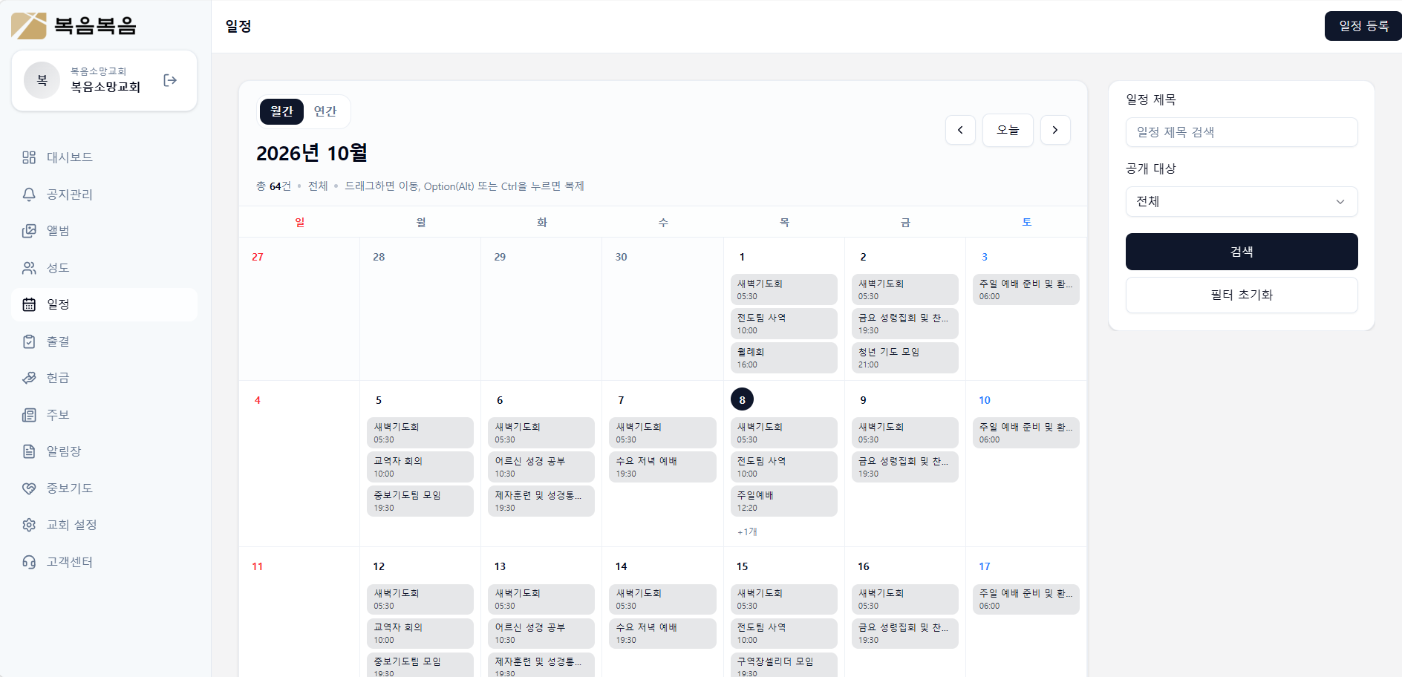The image size is (1402, 677).
Task: Click the bell icon for 공지관리
Action: pyautogui.click(x=29, y=194)
